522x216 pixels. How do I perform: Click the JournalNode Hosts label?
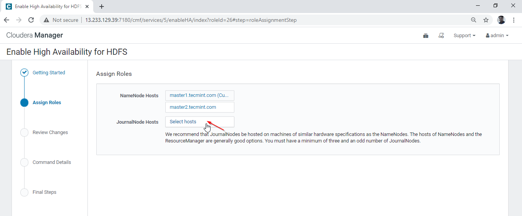coord(137,122)
